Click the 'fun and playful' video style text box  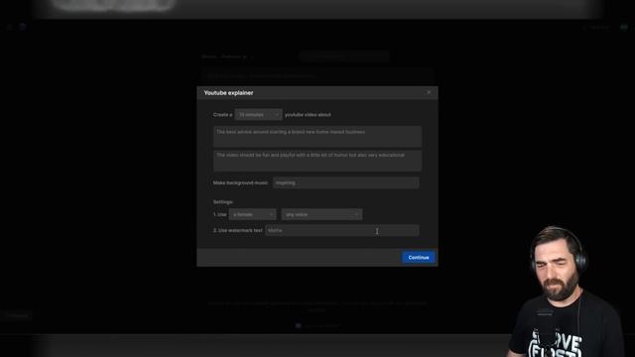(x=317, y=161)
